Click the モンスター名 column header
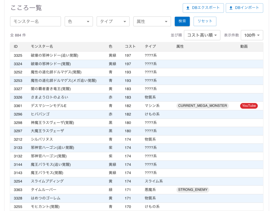Image resolution: width=274 pixels, height=211 pixels. tap(42, 46)
